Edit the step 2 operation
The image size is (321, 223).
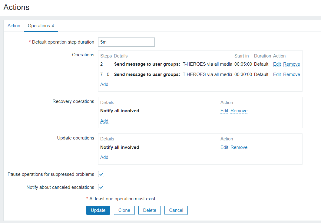tap(277, 64)
